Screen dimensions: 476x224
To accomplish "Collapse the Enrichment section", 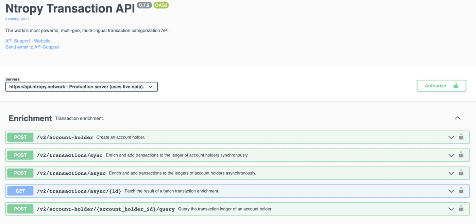I will coord(458,118).
